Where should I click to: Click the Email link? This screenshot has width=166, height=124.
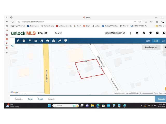40,99
